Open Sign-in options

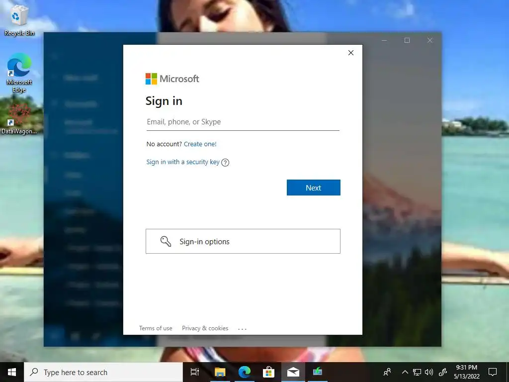[x=243, y=241]
